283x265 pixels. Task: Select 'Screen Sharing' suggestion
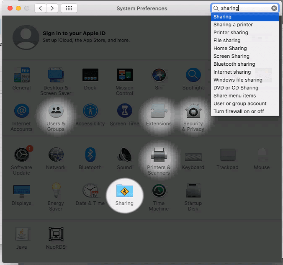[x=245, y=57]
